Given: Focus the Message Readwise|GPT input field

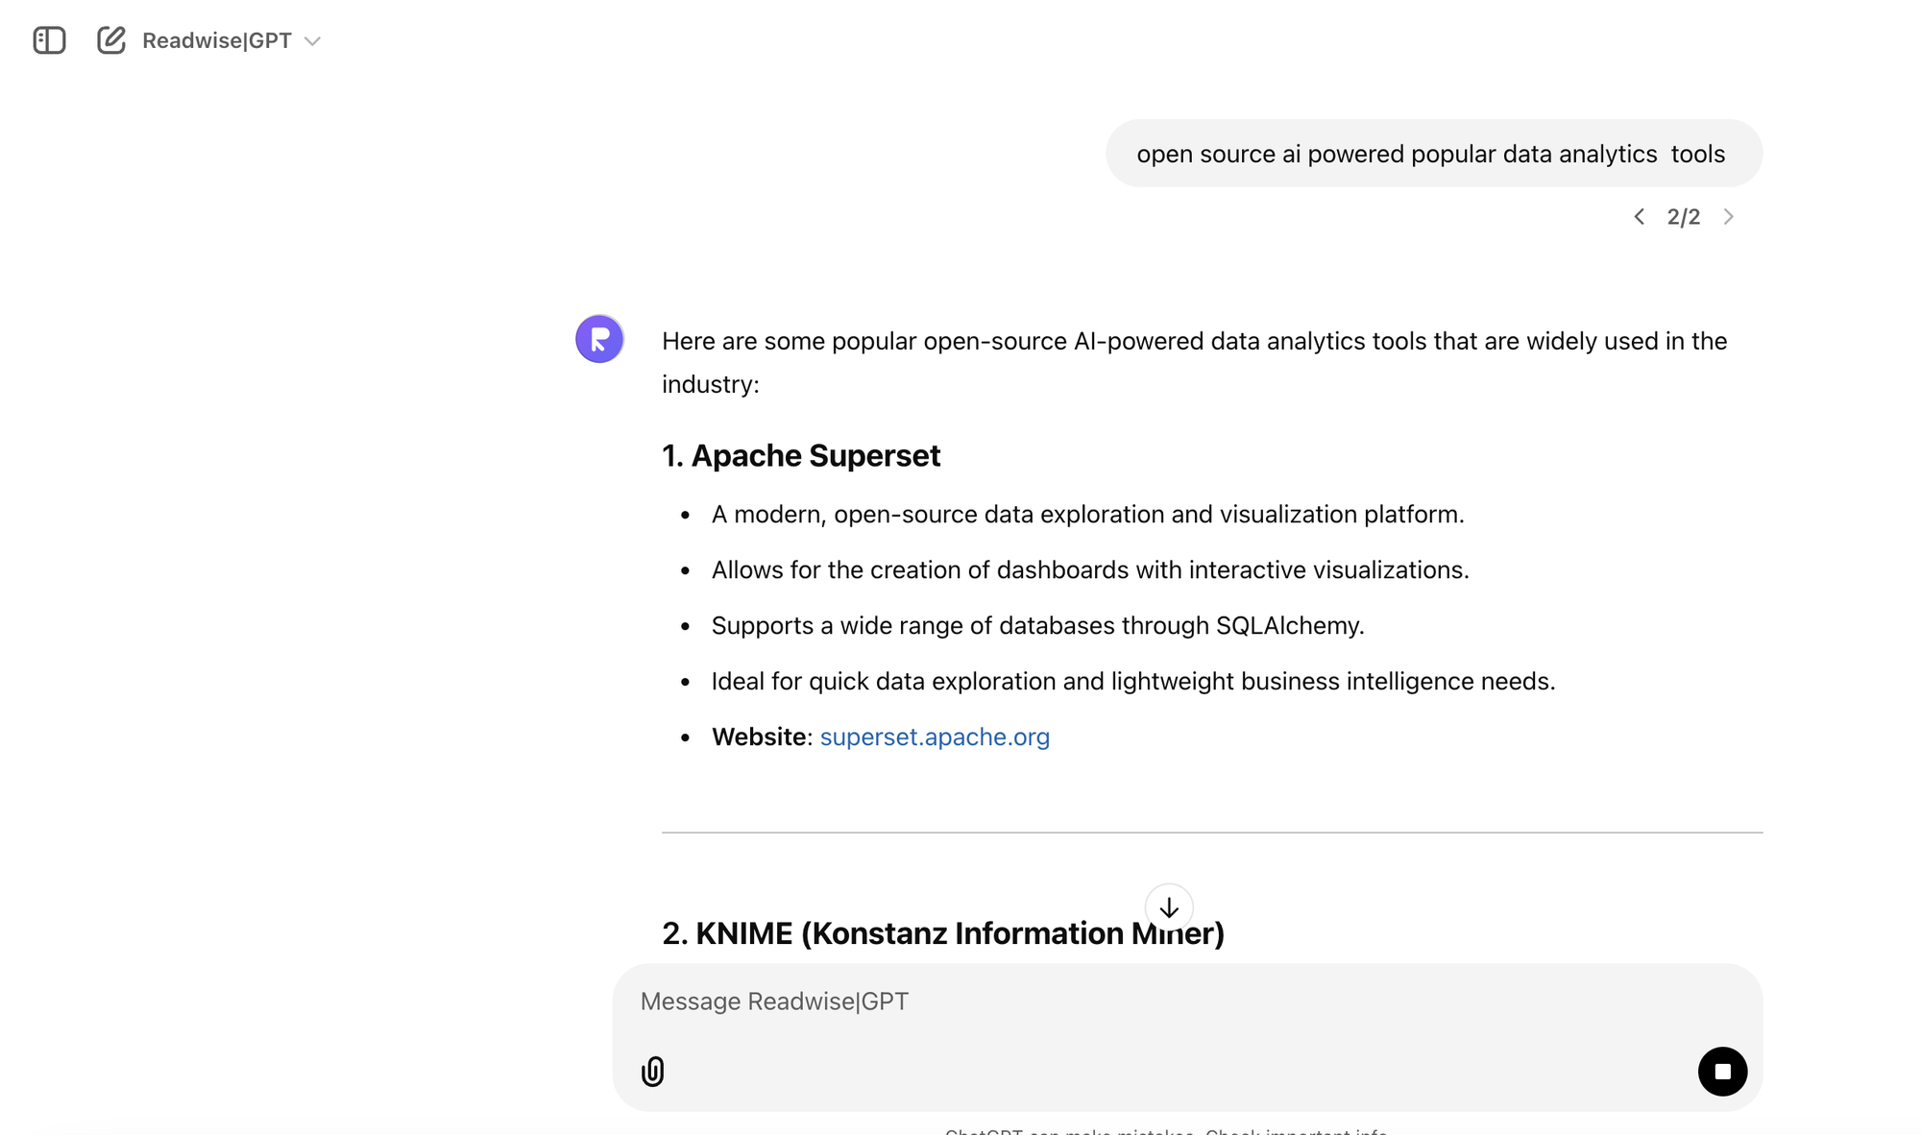Looking at the screenshot, I should point(1153,1002).
